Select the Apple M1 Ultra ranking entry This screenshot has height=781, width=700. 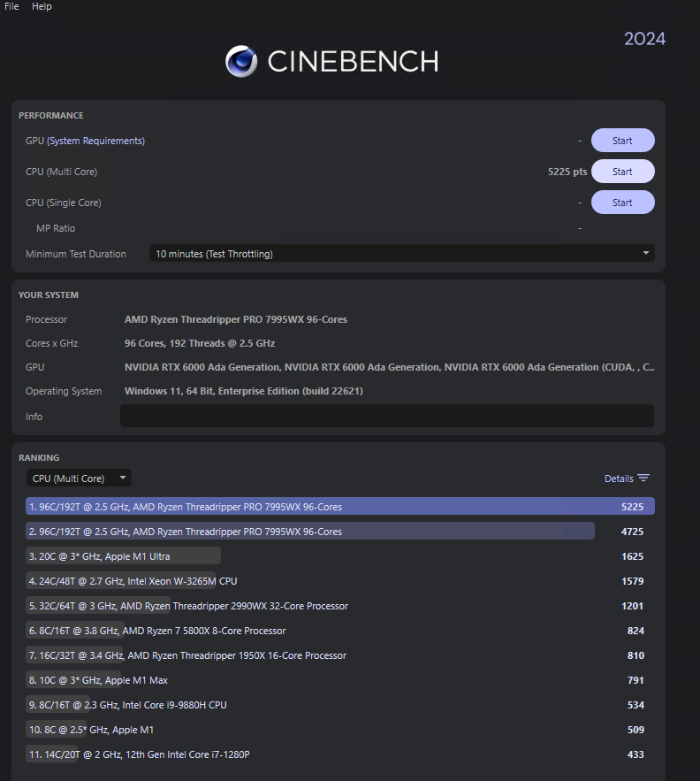124,556
